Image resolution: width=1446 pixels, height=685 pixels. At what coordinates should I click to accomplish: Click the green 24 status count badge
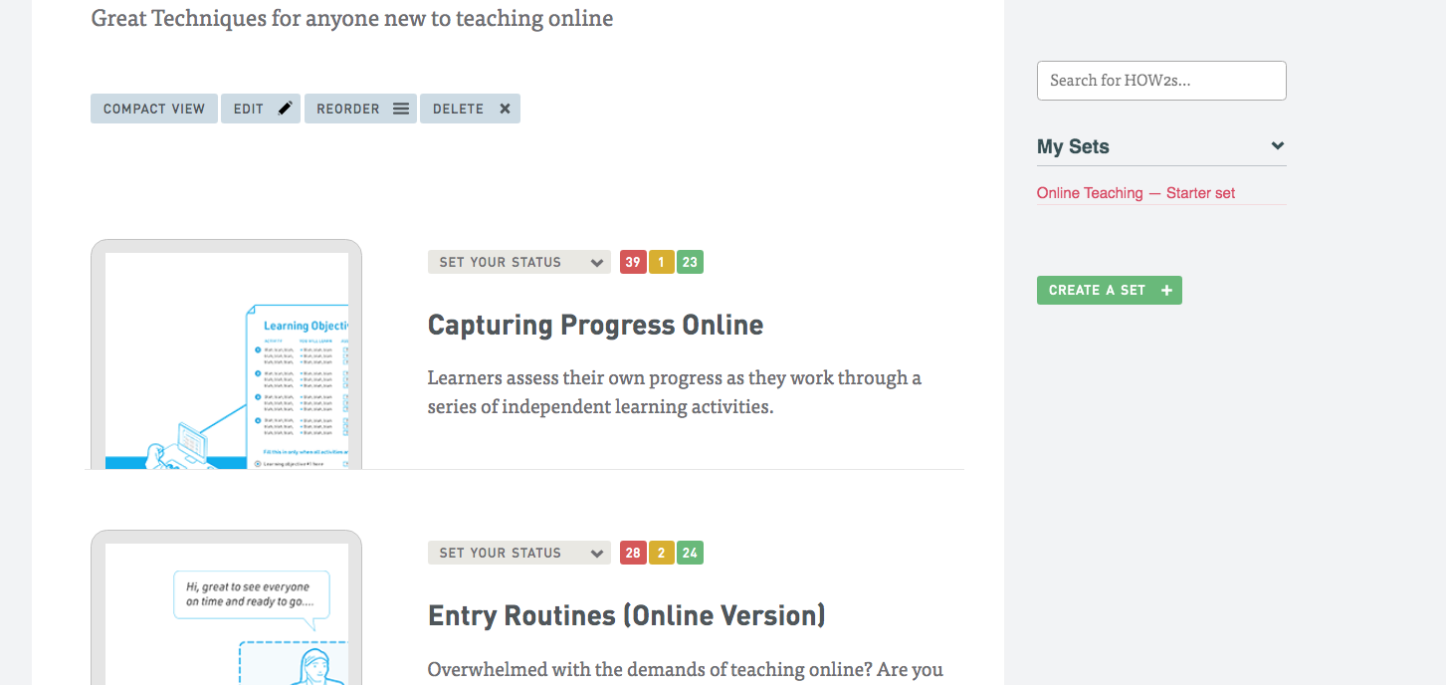click(690, 553)
